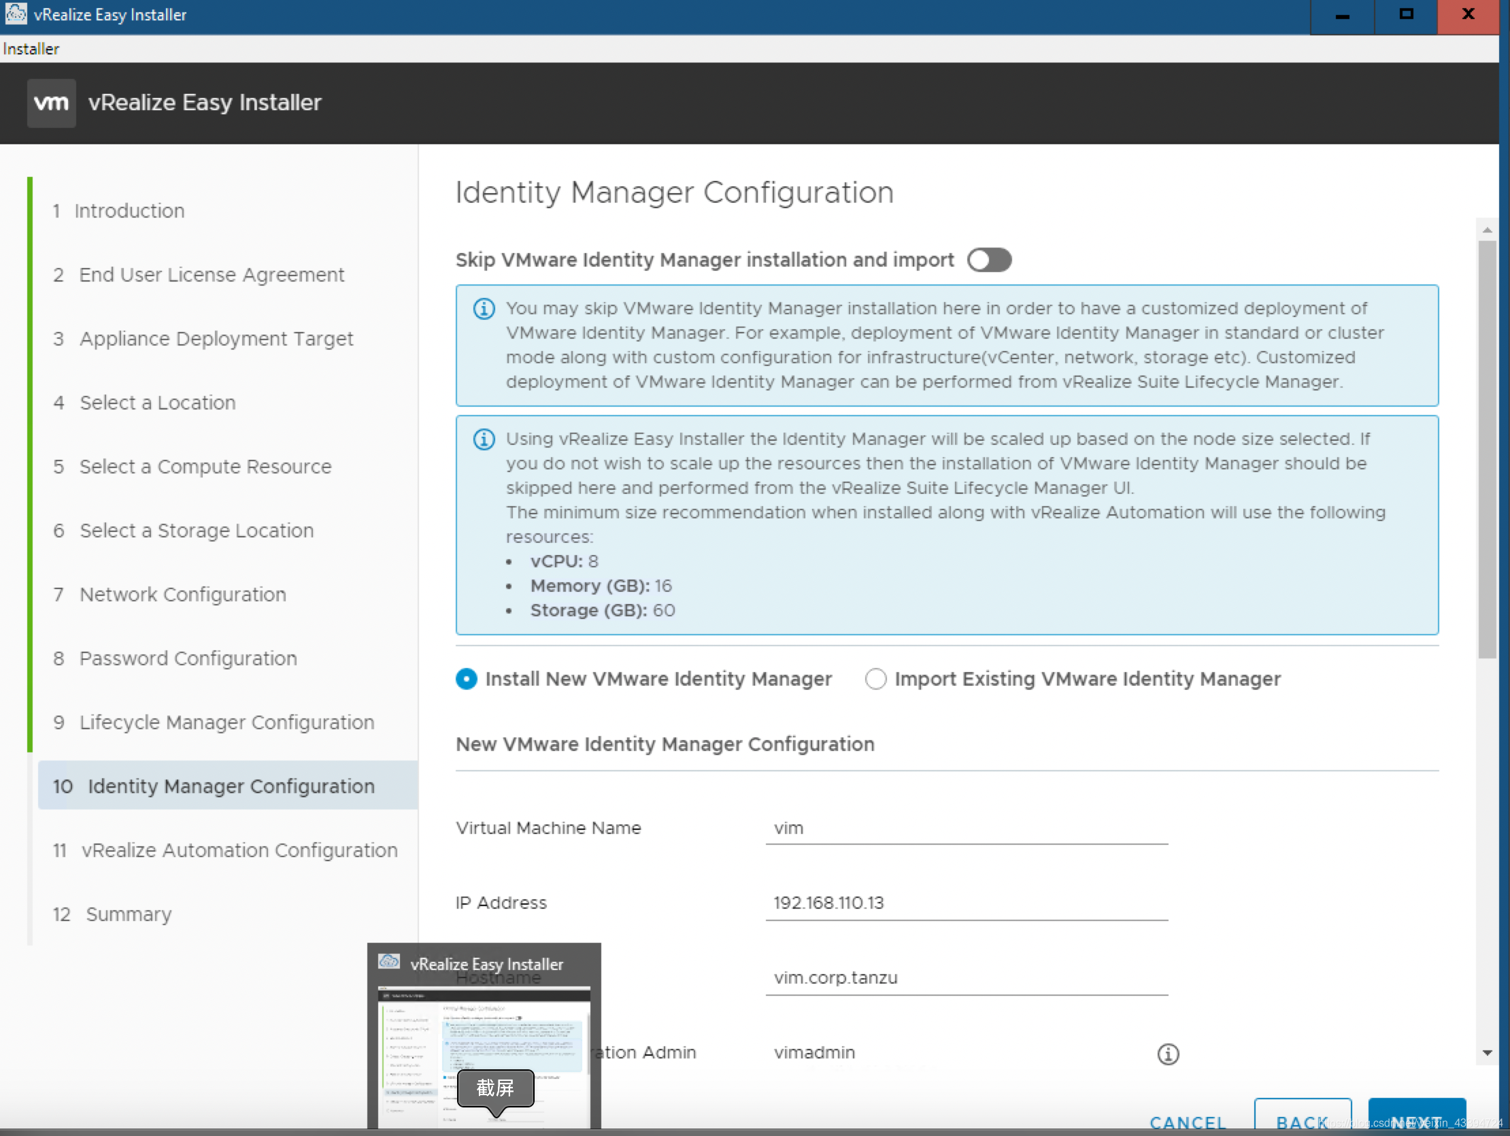The width and height of the screenshot is (1510, 1136).
Task: Open vRealize Automation Configuration step
Action: (x=239, y=850)
